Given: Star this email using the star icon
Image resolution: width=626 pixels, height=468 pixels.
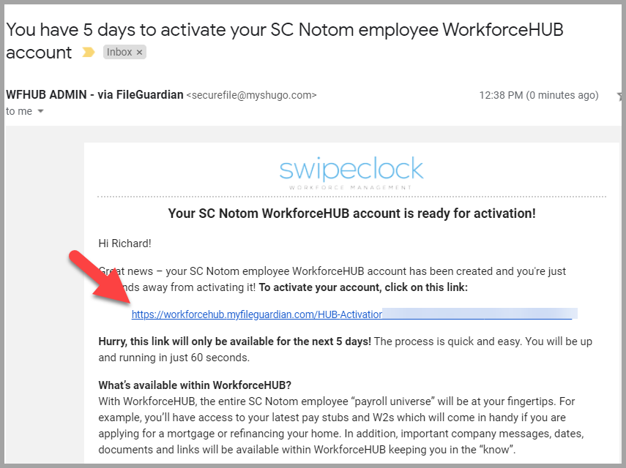Looking at the screenshot, I should (x=619, y=96).
